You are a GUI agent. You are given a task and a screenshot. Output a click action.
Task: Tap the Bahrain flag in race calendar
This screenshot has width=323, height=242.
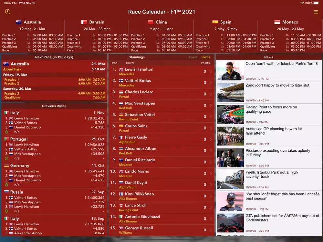tap(84, 22)
